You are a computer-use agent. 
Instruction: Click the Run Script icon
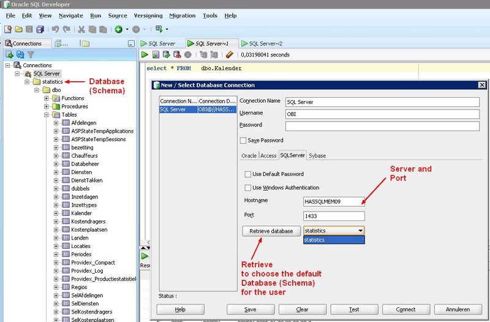[x=156, y=54]
